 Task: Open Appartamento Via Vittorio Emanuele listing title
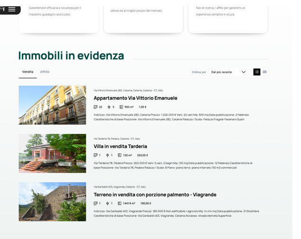[x=135, y=98]
